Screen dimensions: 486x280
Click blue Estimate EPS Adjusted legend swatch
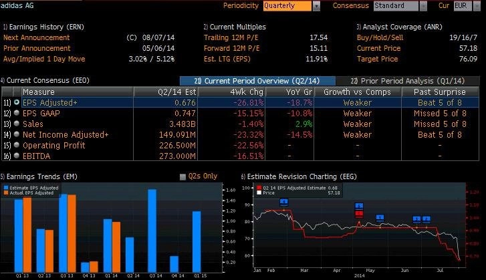[6, 188]
